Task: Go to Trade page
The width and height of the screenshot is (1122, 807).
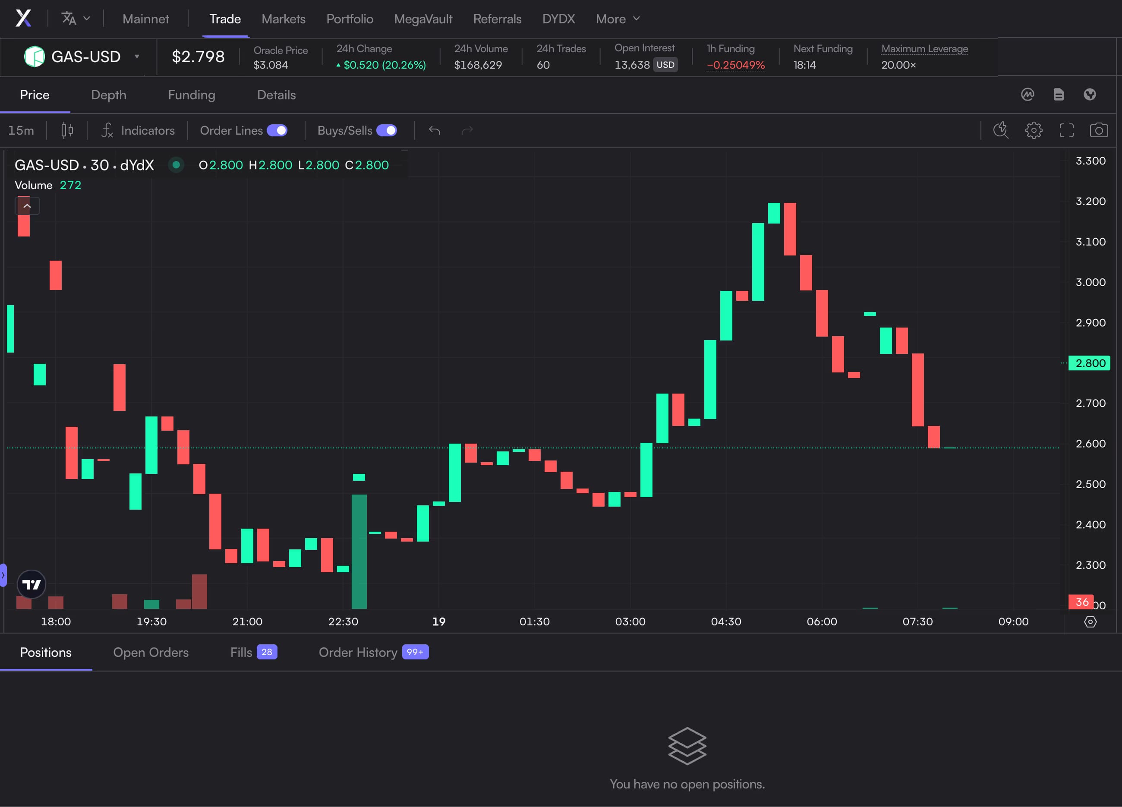Action: click(225, 19)
